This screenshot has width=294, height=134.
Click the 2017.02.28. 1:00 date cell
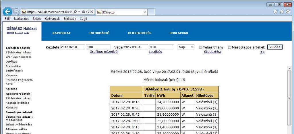coord(127,121)
